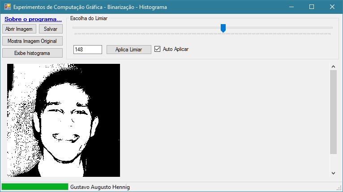Open the 'Sobre o programa...' link

33,19
